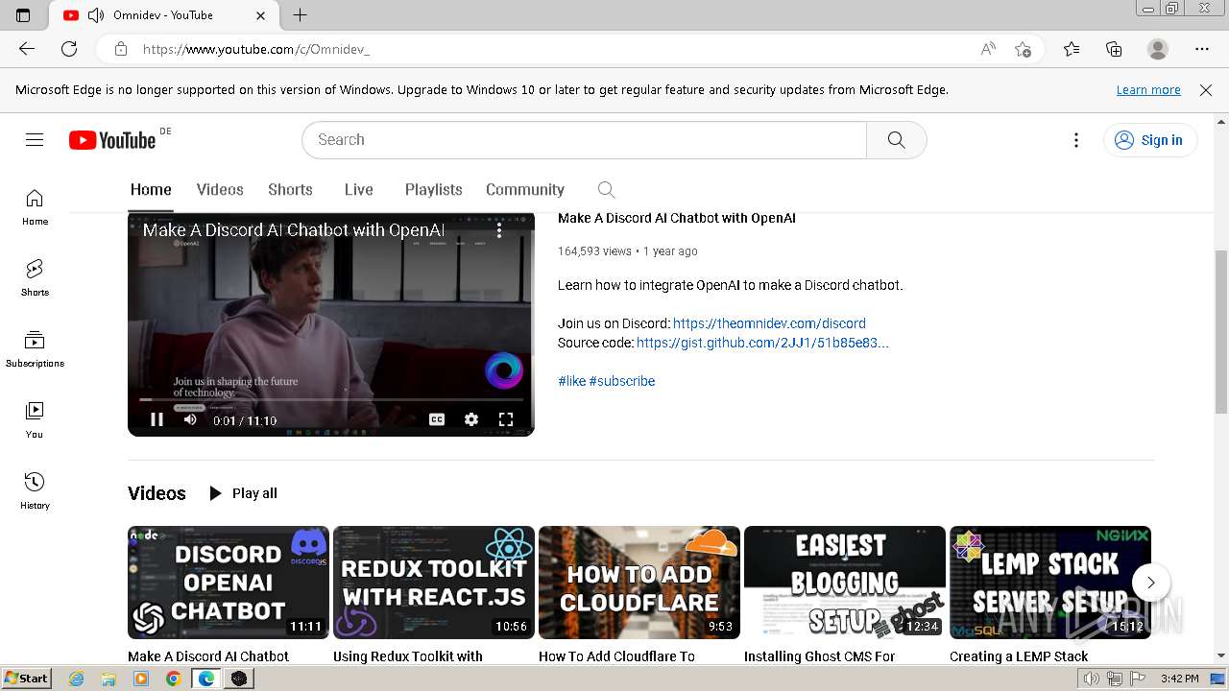Open the featured video title link

click(x=677, y=218)
